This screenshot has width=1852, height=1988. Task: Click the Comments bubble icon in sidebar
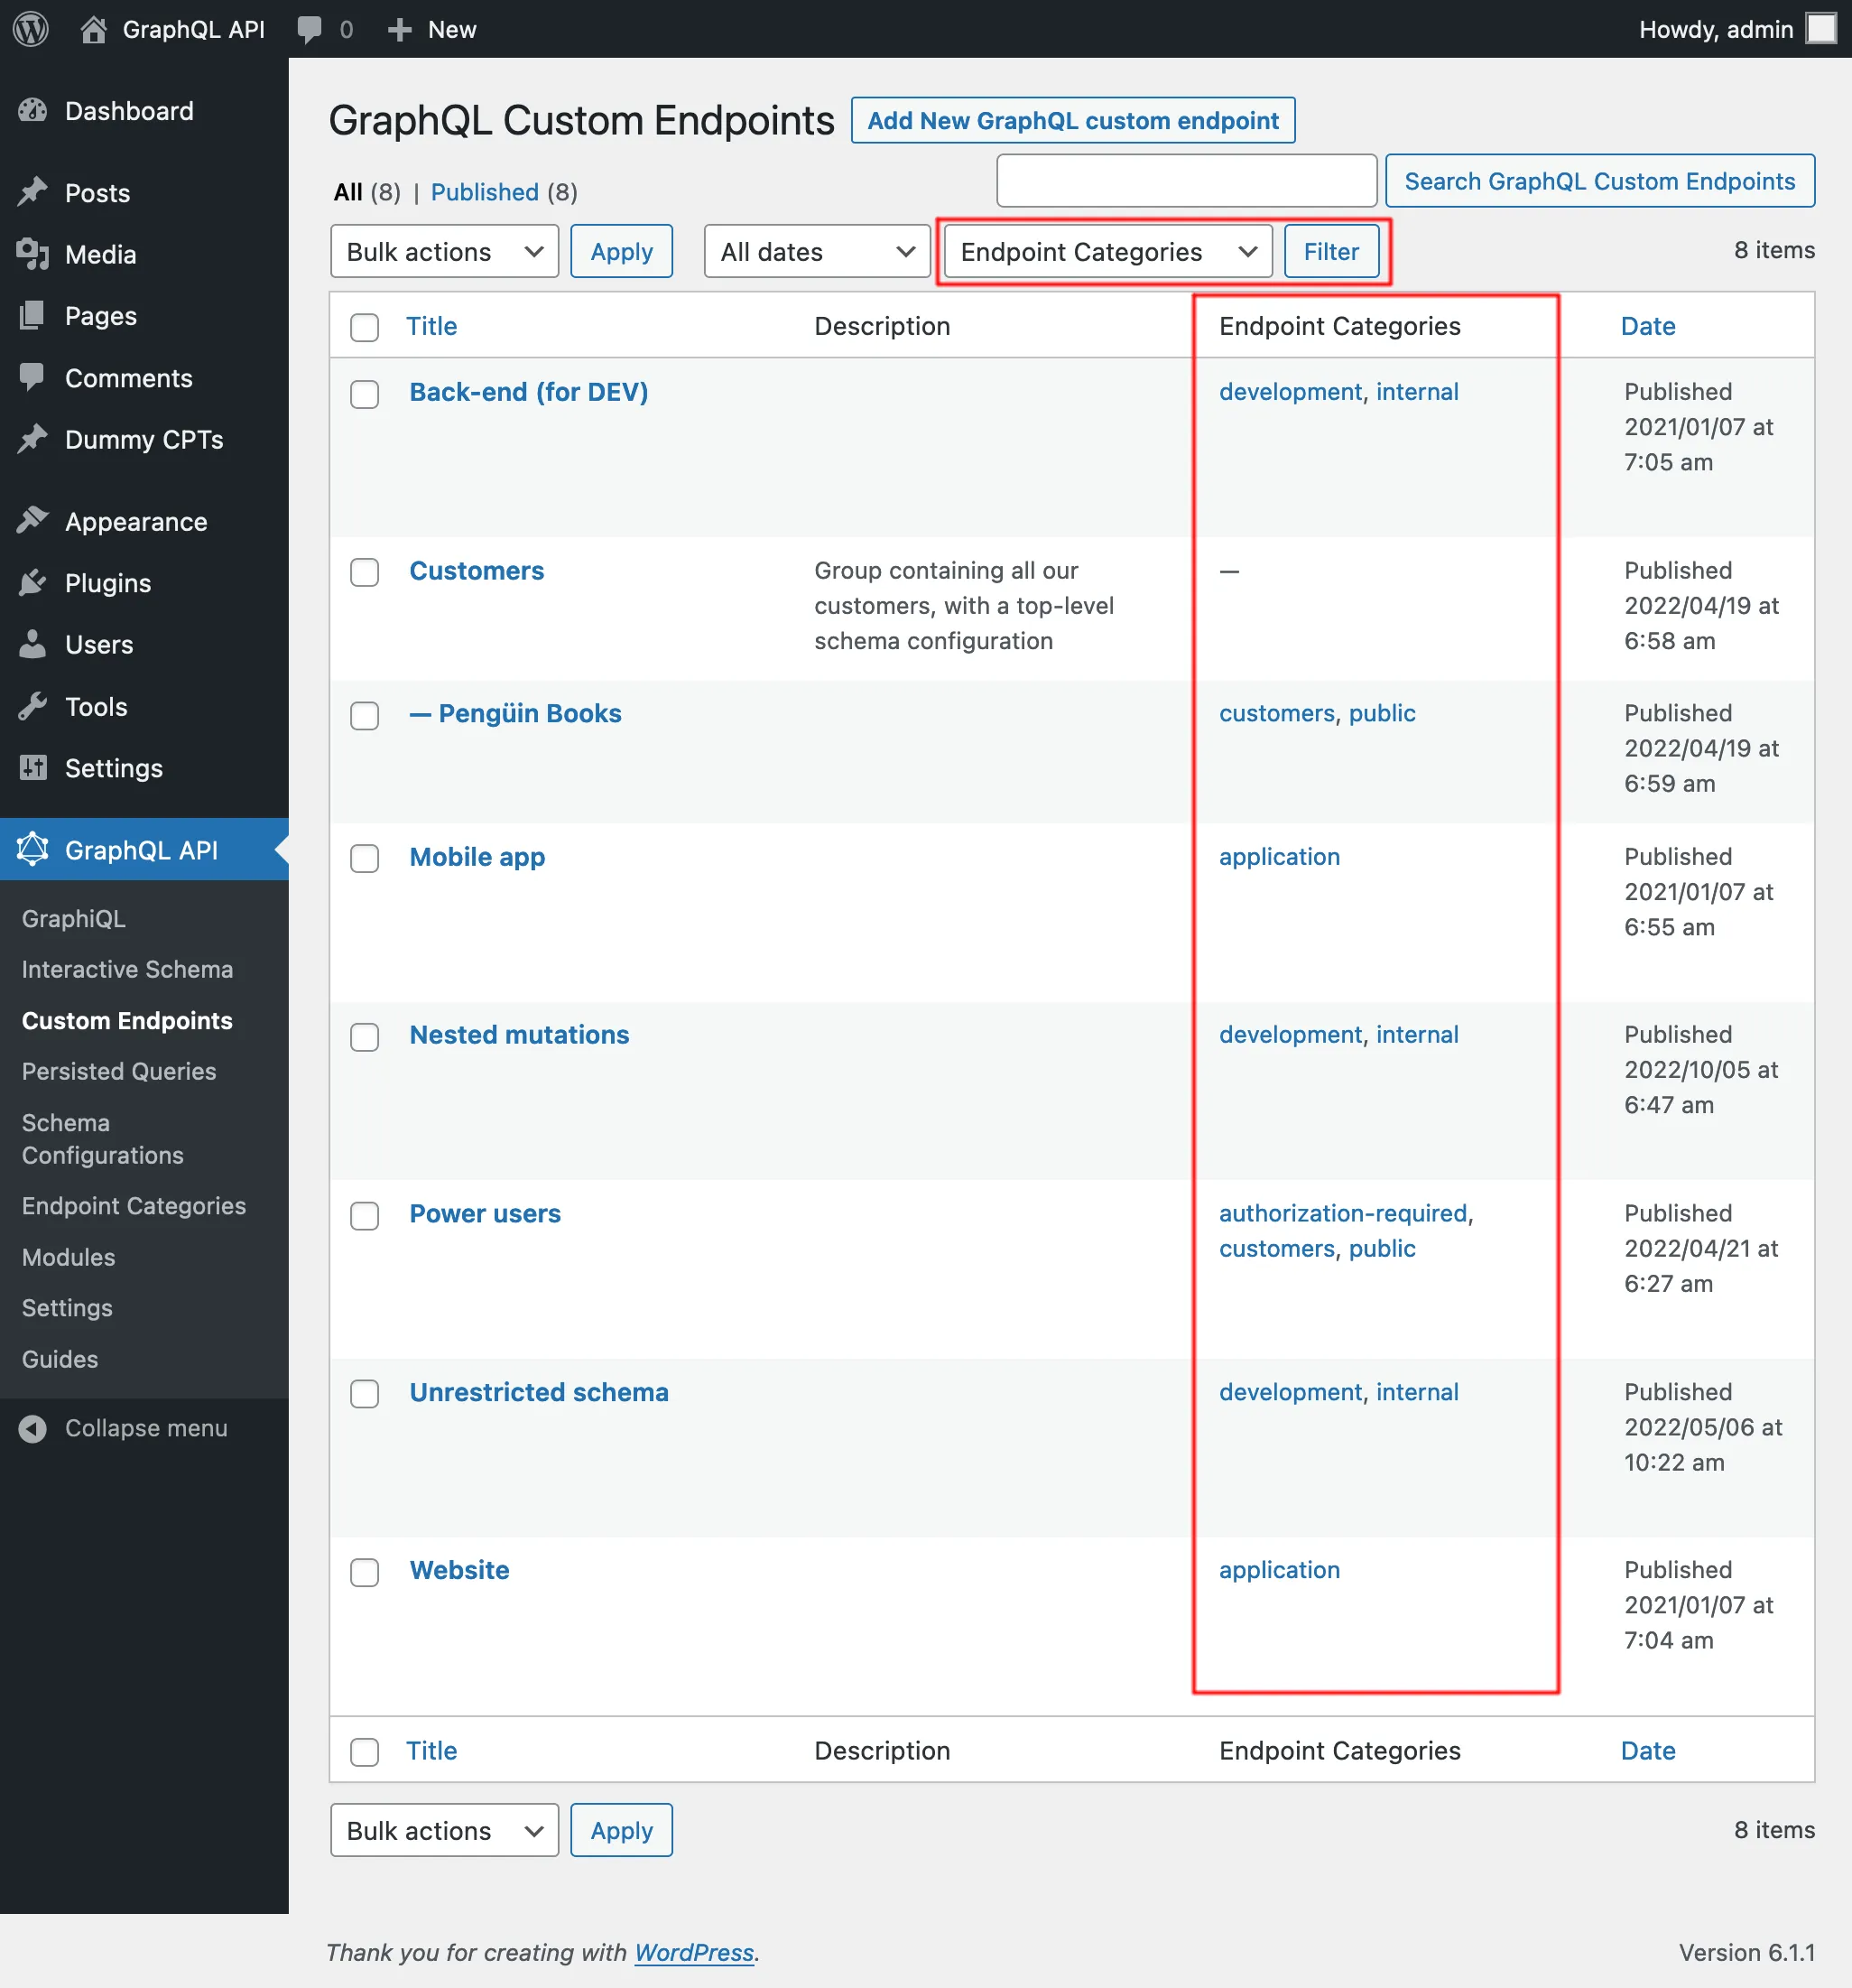click(33, 377)
